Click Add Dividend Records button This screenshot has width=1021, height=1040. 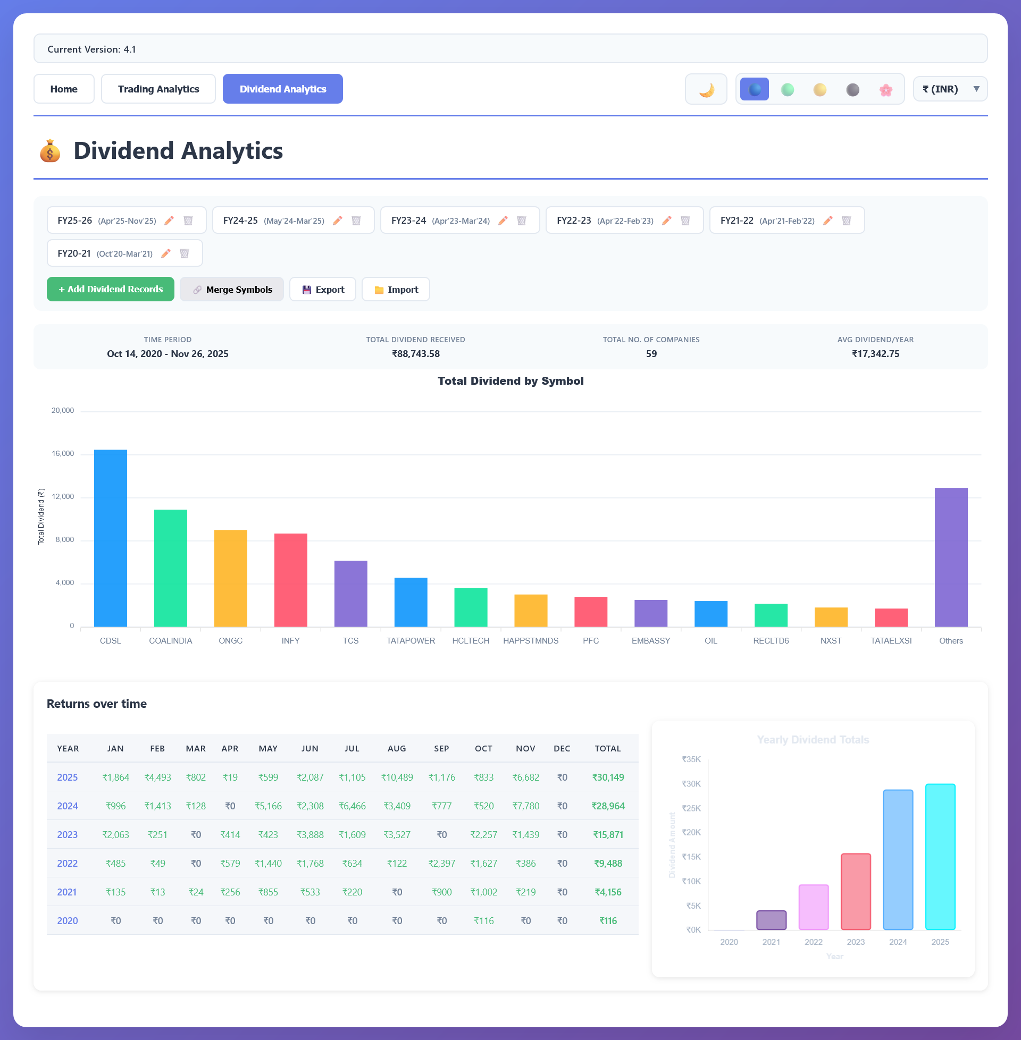111,289
